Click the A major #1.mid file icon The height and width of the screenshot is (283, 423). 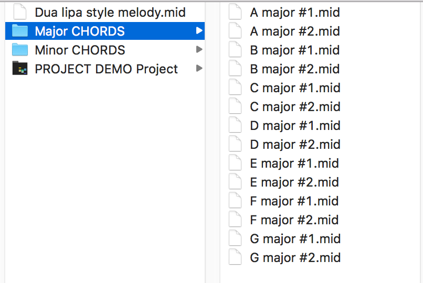[236, 12]
